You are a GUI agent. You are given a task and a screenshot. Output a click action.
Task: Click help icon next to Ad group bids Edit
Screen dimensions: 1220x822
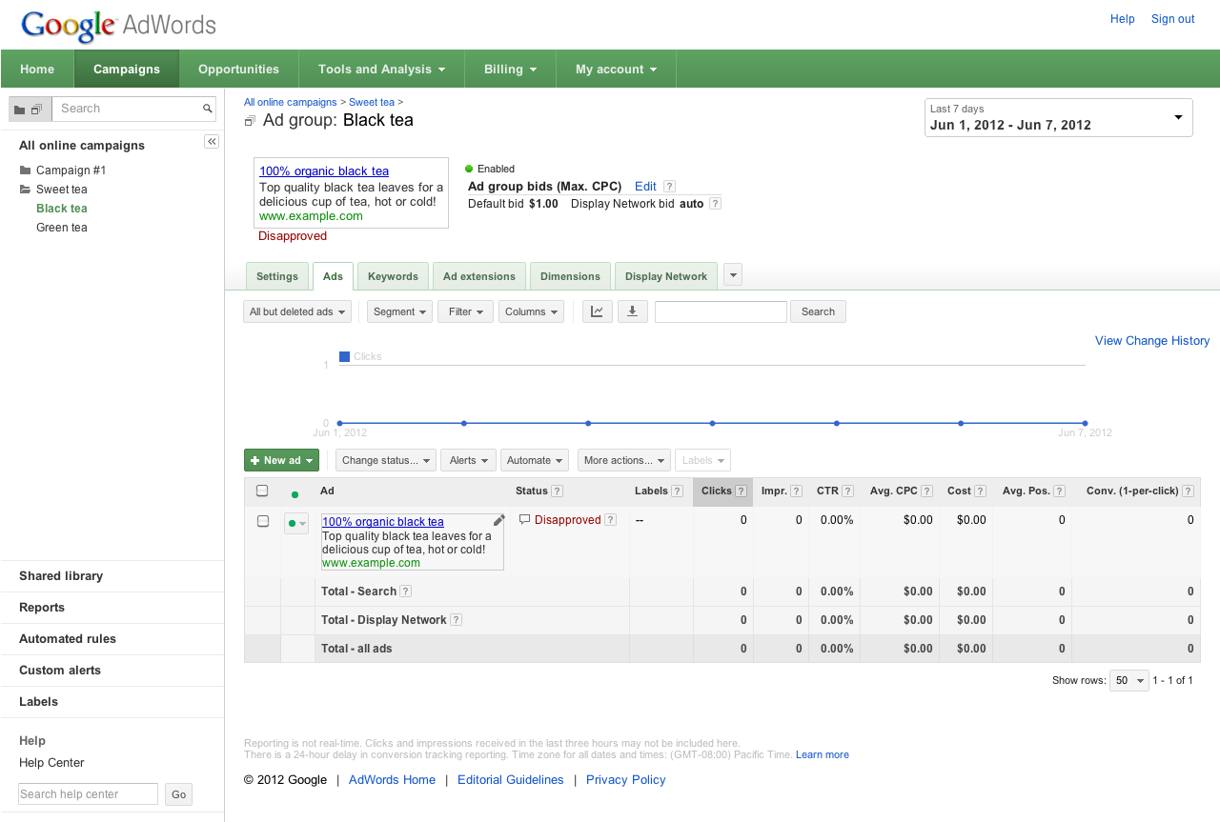pos(669,187)
